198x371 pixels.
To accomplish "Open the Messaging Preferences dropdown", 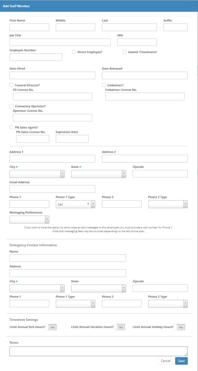I will tap(29, 220).
